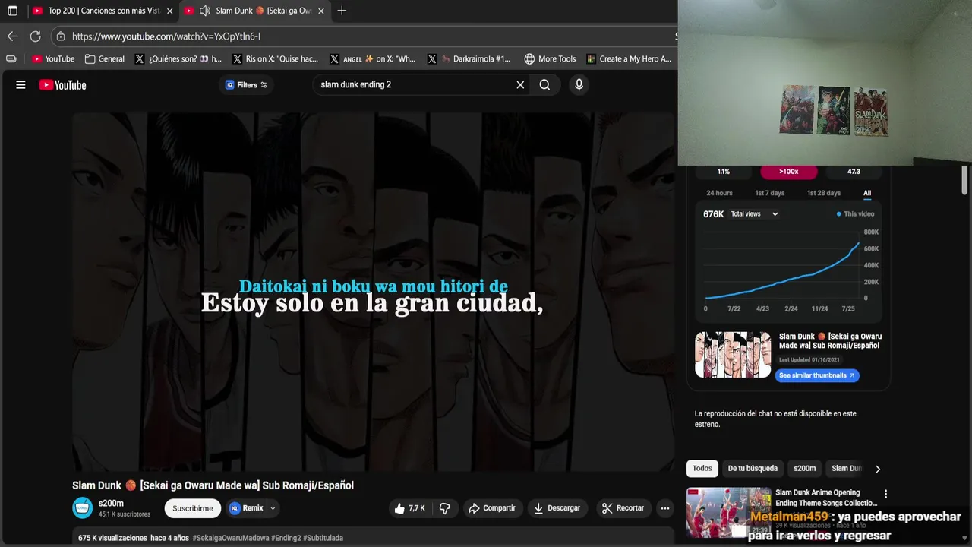This screenshot has width=972, height=547.
Task: Open more actions three-dot menu
Action: click(x=665, y=508)
